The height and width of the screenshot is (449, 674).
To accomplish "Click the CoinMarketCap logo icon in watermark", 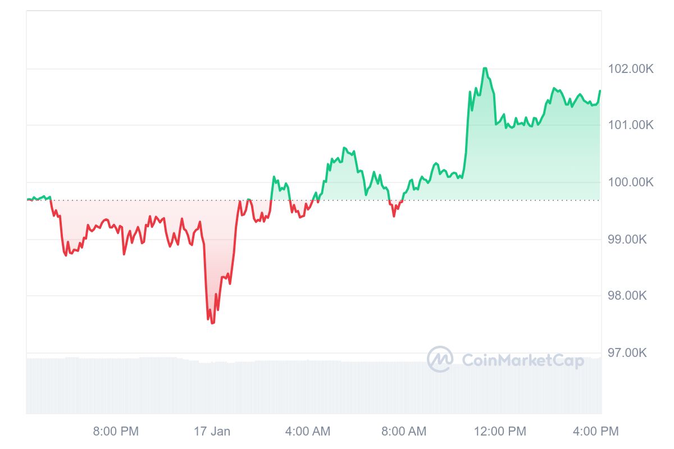I will tap(440, 359).
